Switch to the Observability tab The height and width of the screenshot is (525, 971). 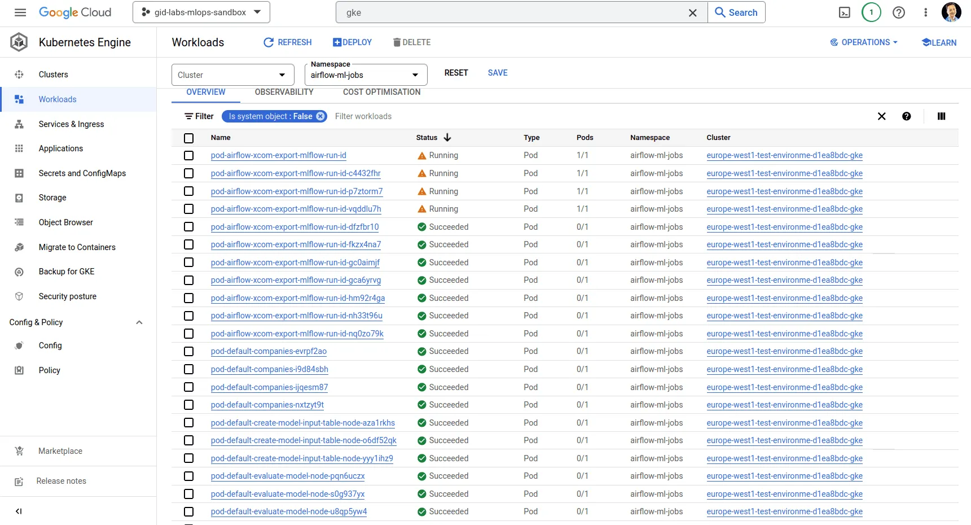click(284, 92)
